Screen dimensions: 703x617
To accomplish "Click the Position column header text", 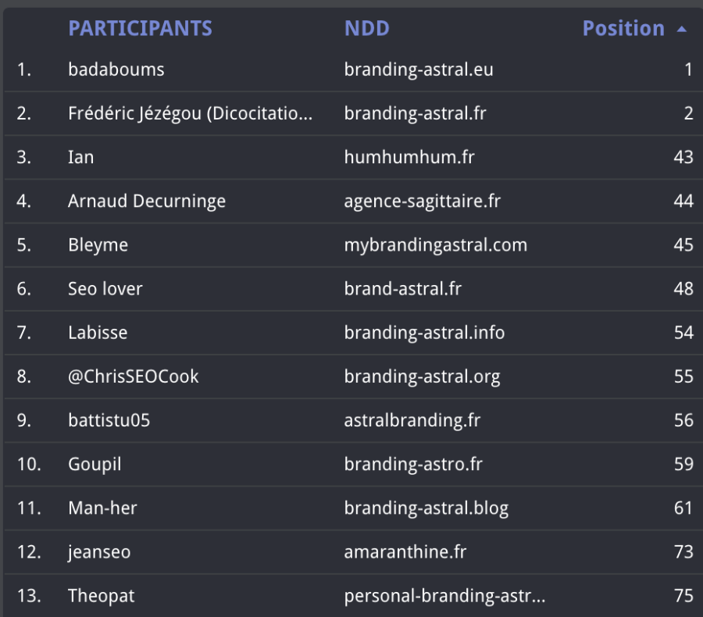I will pos(623,29).
